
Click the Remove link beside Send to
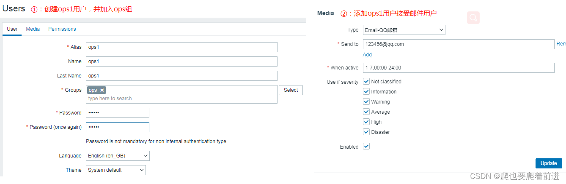(x=561, y=44)
